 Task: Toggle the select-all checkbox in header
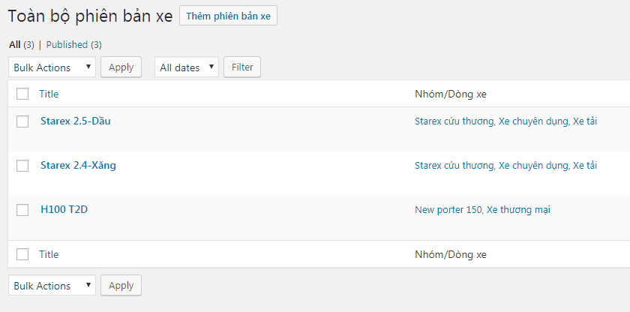pyautogui.click(x=22, y=94)
